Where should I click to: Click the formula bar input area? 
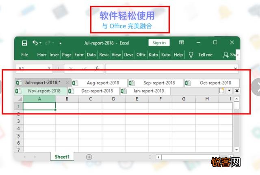[169, 68]
